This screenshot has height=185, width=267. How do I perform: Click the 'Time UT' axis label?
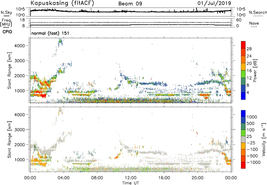130,183
